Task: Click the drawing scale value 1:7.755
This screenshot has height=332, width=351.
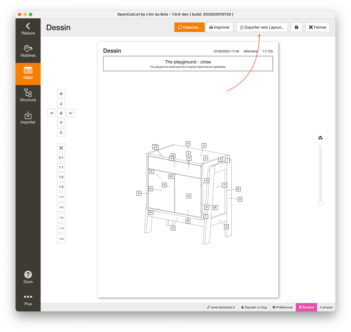Action: point(267,51)
